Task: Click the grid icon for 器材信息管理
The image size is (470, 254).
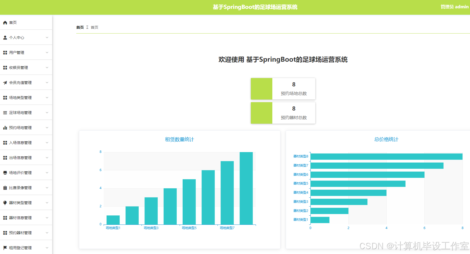Action: point(5,218)
